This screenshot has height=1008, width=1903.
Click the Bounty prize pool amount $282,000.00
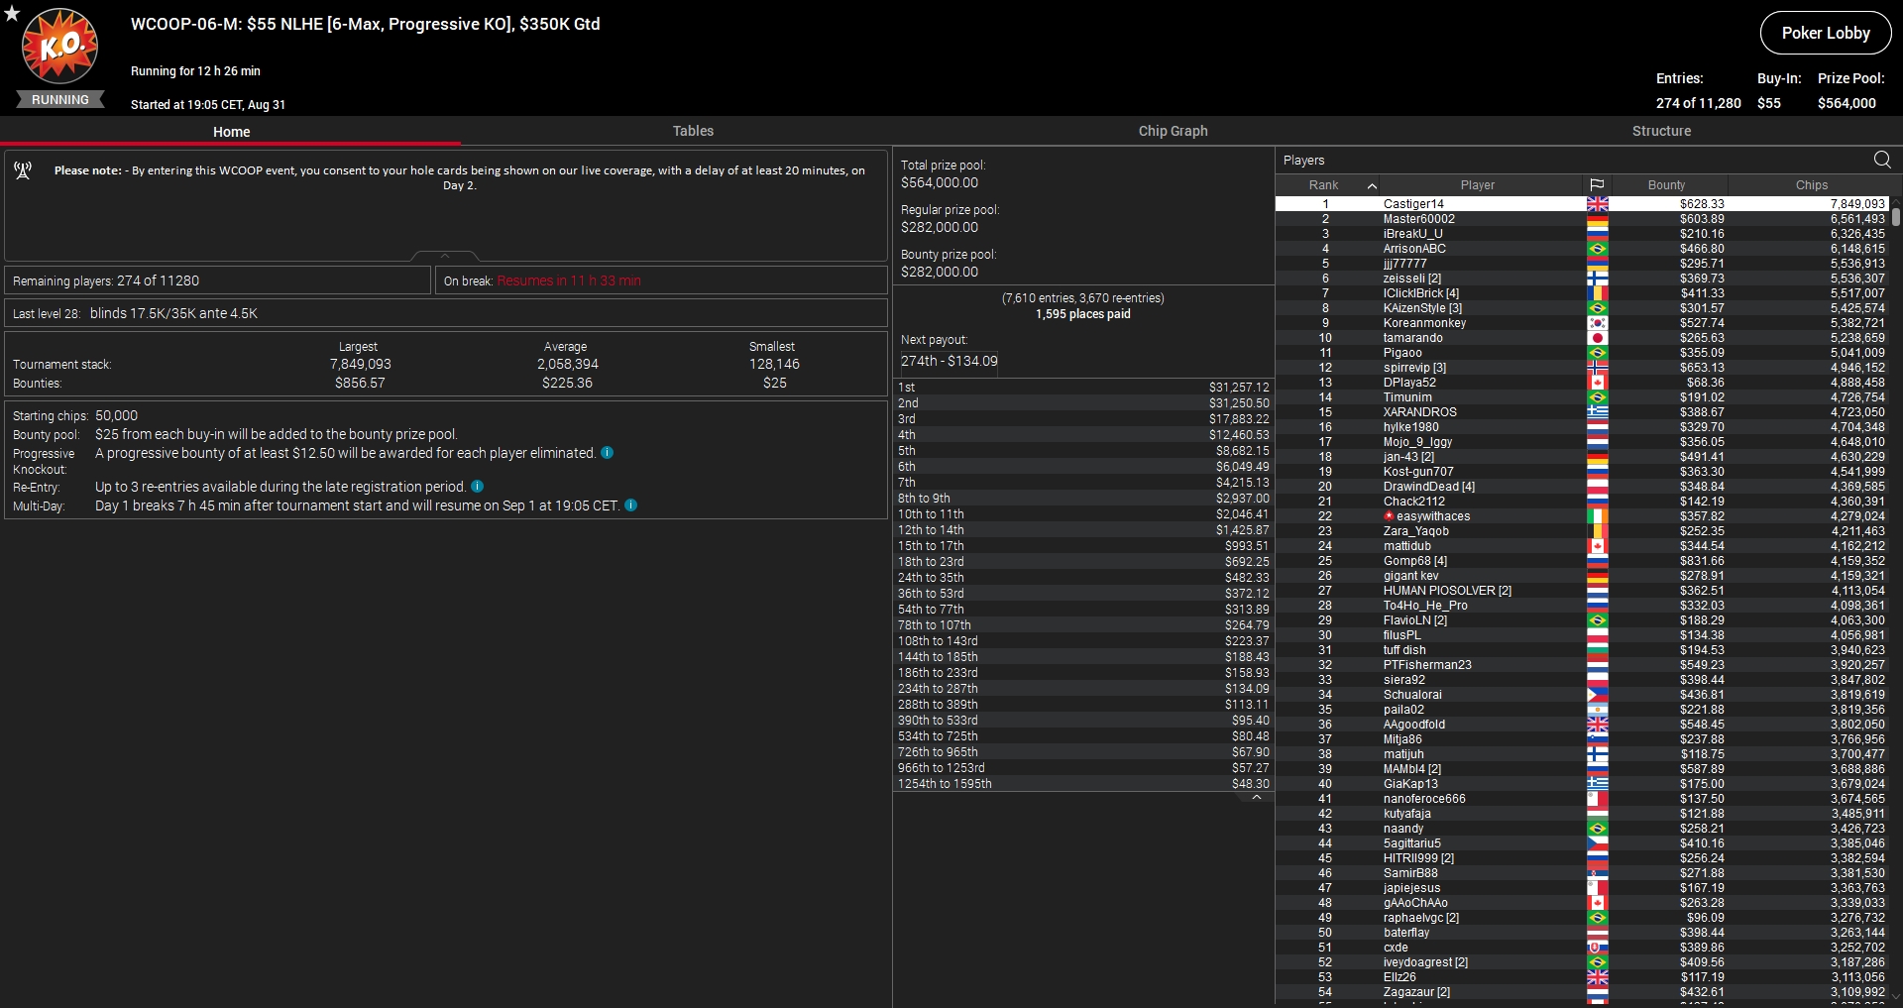pyautogui.click(x=940, y=272)
